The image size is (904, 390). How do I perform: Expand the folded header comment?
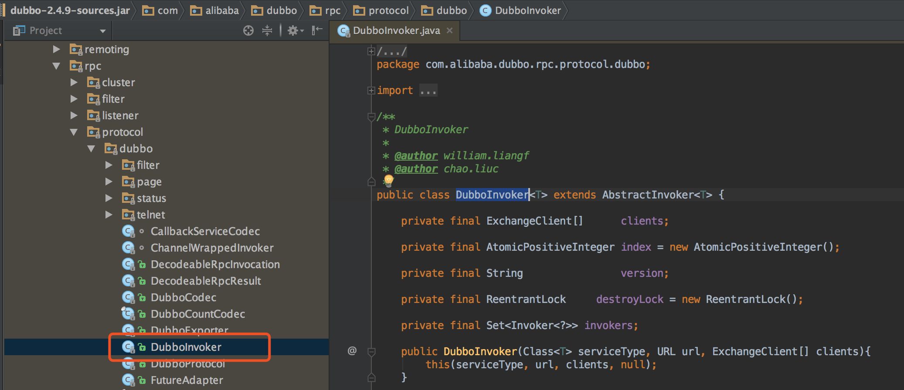click(371, 51)
